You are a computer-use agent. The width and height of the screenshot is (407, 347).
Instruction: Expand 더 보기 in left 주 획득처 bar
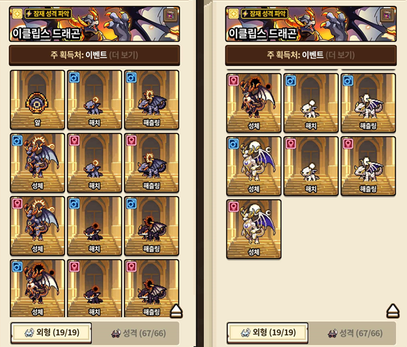click(x=124, y=55)
